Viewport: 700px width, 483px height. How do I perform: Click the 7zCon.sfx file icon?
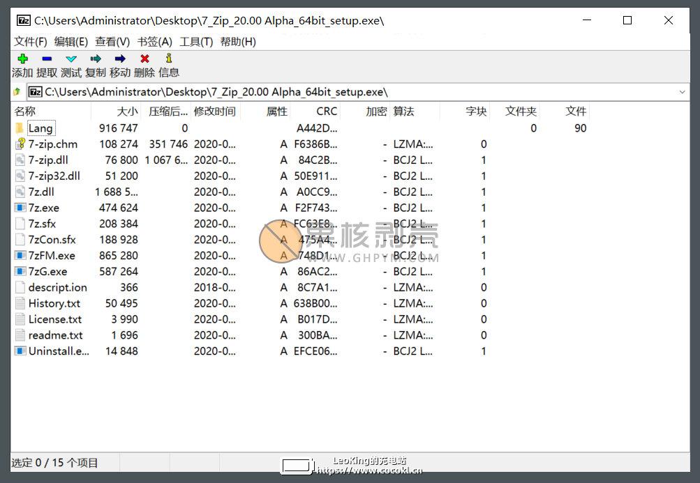(x=20, y=240)
